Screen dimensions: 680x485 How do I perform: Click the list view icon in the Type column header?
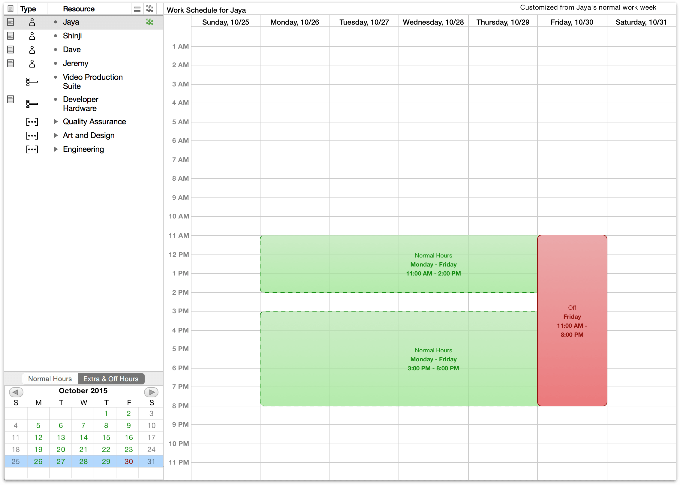[9, 9]
